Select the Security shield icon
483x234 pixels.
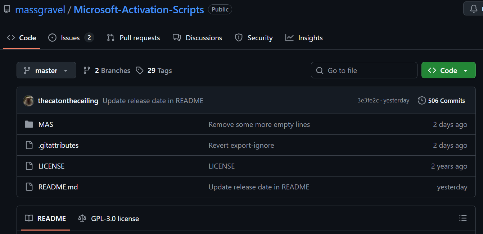pos(238,37)
